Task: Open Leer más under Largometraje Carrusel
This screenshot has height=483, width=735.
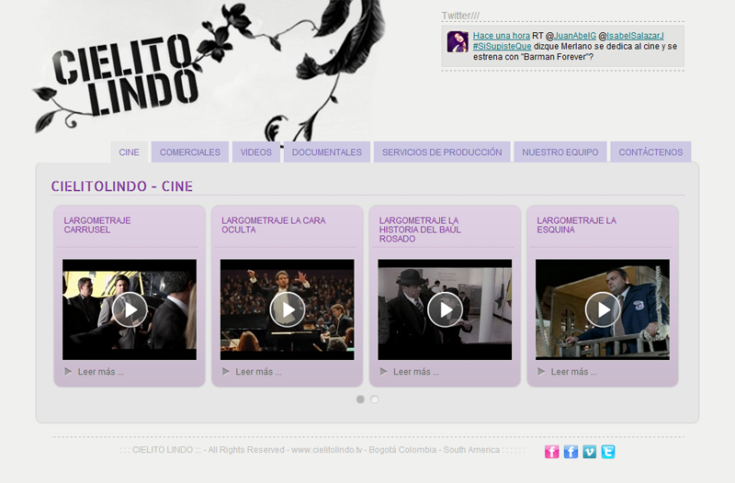Action: point(100,372)
